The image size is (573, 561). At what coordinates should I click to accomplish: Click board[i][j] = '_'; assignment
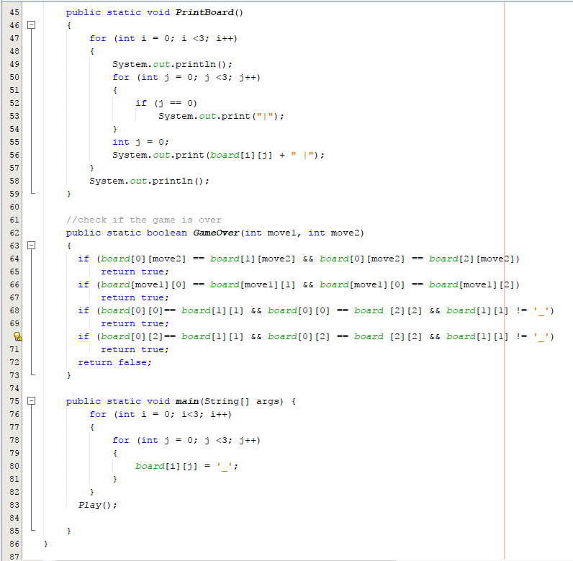pos(186,467)
